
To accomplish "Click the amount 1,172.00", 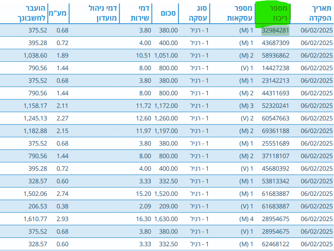I will click(166, 106).
